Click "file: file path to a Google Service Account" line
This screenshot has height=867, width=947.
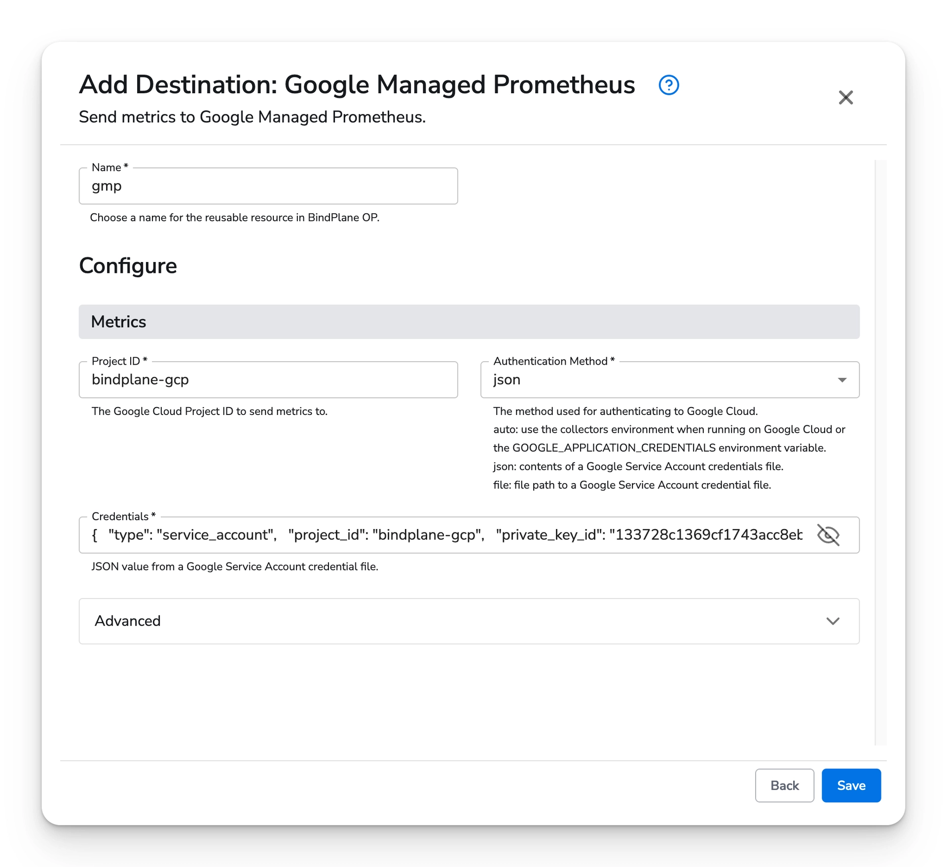tap(632, 485)
